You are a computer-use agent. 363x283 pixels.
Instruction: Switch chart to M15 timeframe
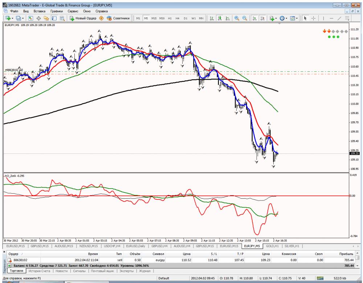[x=154, y=18]
